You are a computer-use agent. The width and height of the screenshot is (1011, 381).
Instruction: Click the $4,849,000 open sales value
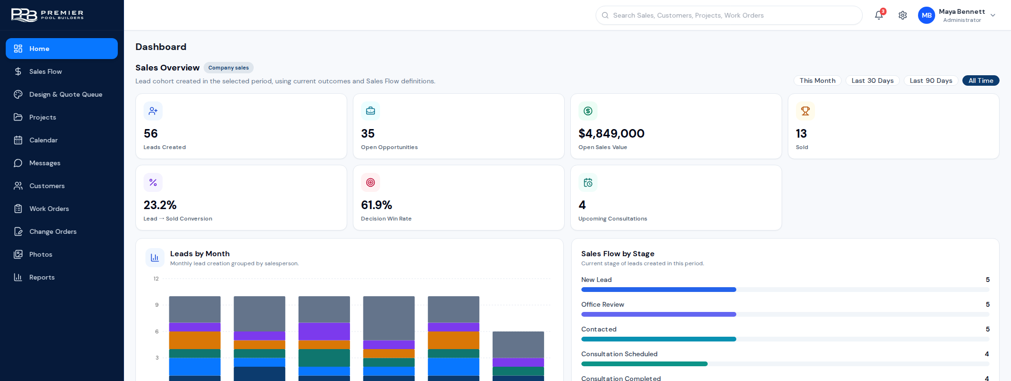coord(611,133)
